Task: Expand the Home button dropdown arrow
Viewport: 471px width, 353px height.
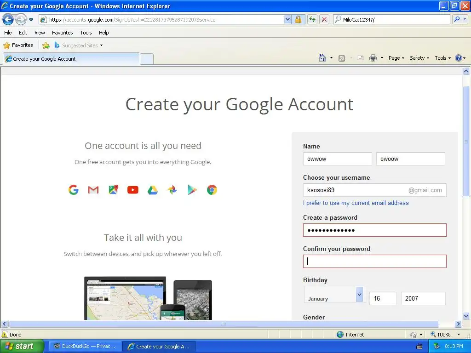Action: [331, 58]
